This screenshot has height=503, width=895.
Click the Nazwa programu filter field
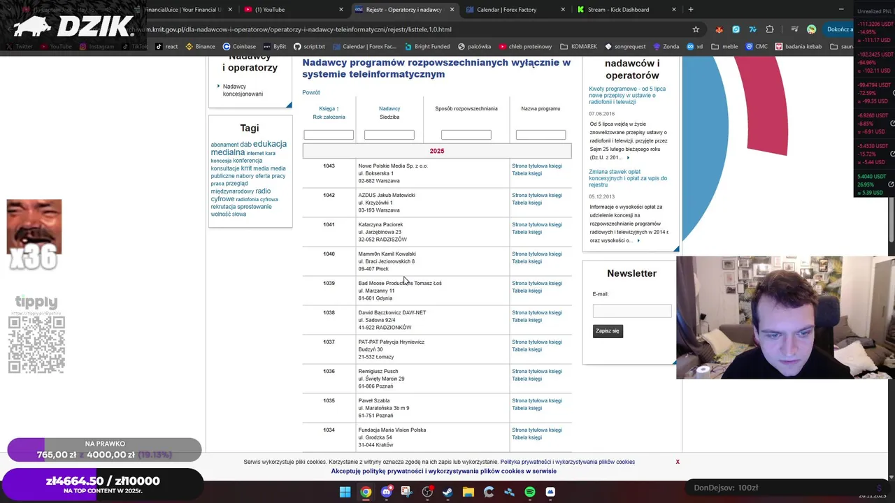[540, 135]
